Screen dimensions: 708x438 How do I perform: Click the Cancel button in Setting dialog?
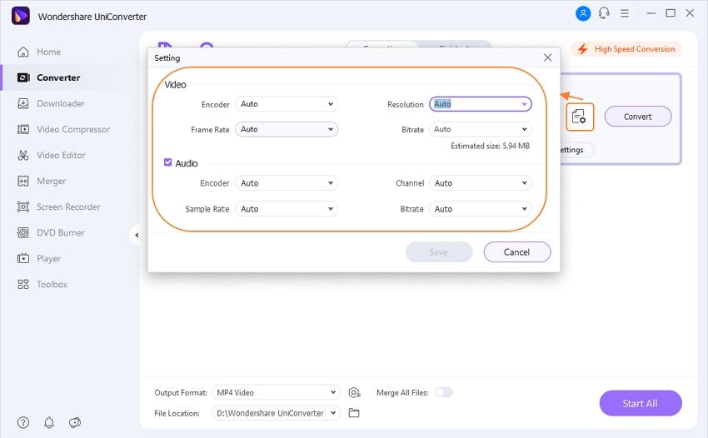516,251
